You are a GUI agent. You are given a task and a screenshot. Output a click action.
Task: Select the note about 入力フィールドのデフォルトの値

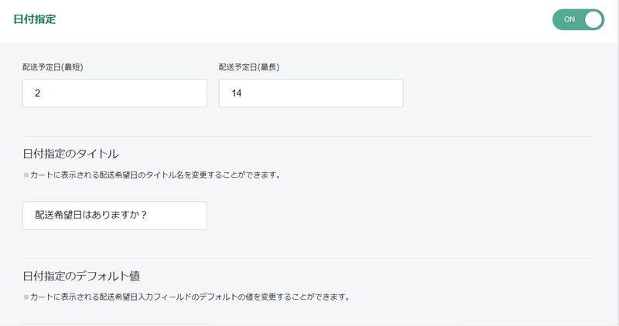(x=186, y=297)
